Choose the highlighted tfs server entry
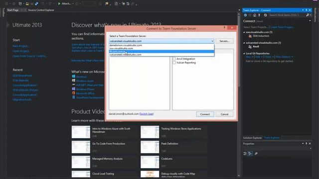 161,52
